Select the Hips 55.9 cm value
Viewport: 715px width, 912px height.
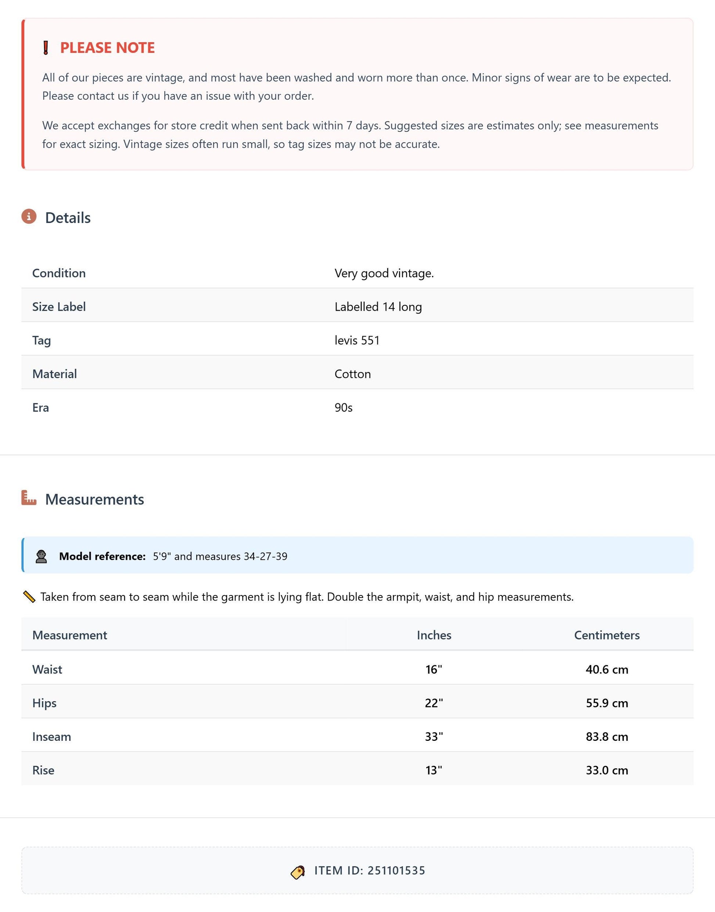[x=607, y=703]
